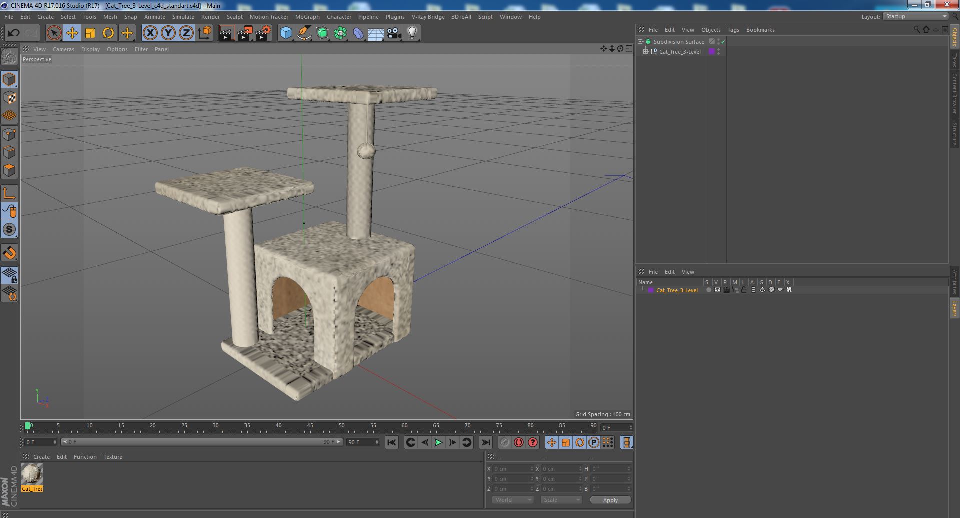Open the MoGraph menu

pos(307,17)
